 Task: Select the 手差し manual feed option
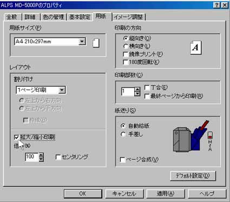[123, 134]
